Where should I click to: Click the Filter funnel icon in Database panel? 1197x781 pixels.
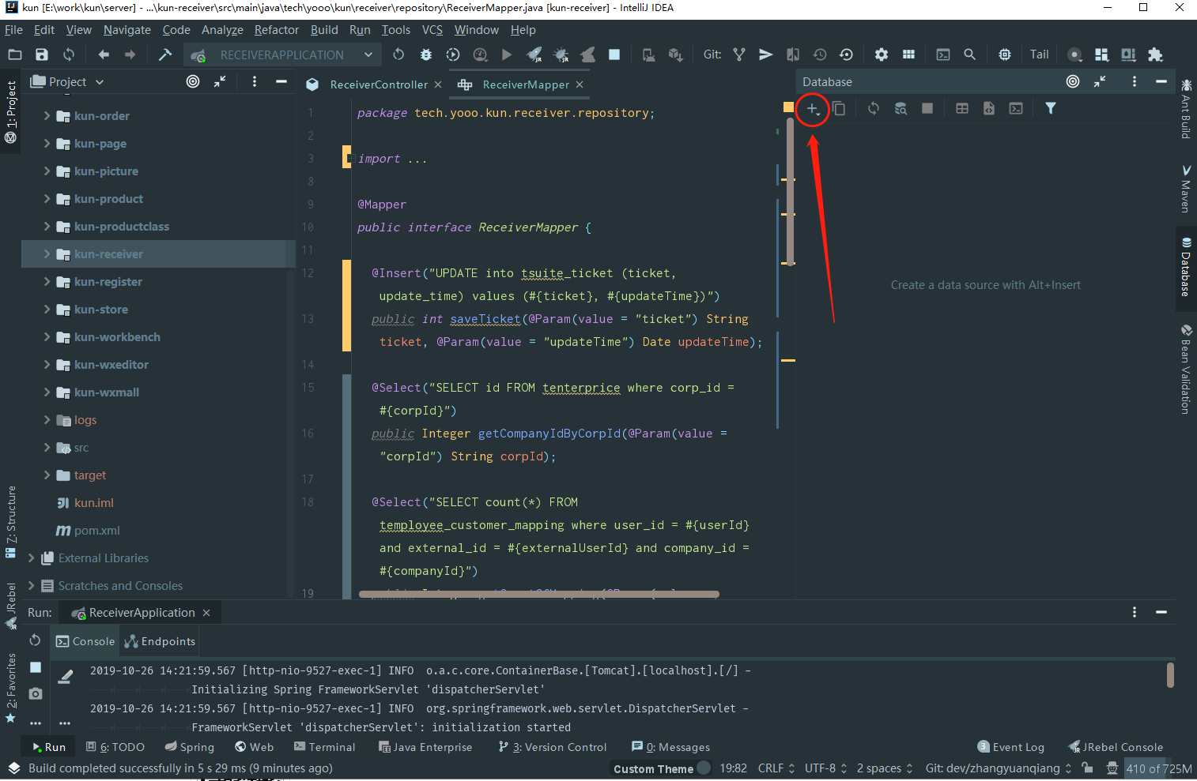click(x=1051, y=108)
